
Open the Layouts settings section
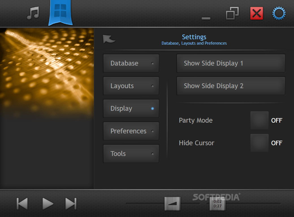coord(131,86)
